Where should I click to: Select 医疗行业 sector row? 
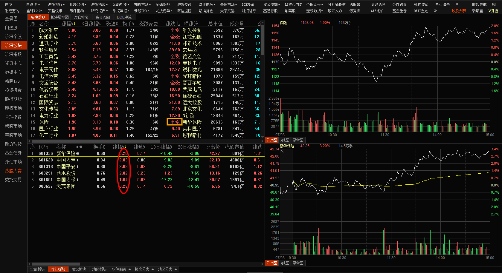144,129
